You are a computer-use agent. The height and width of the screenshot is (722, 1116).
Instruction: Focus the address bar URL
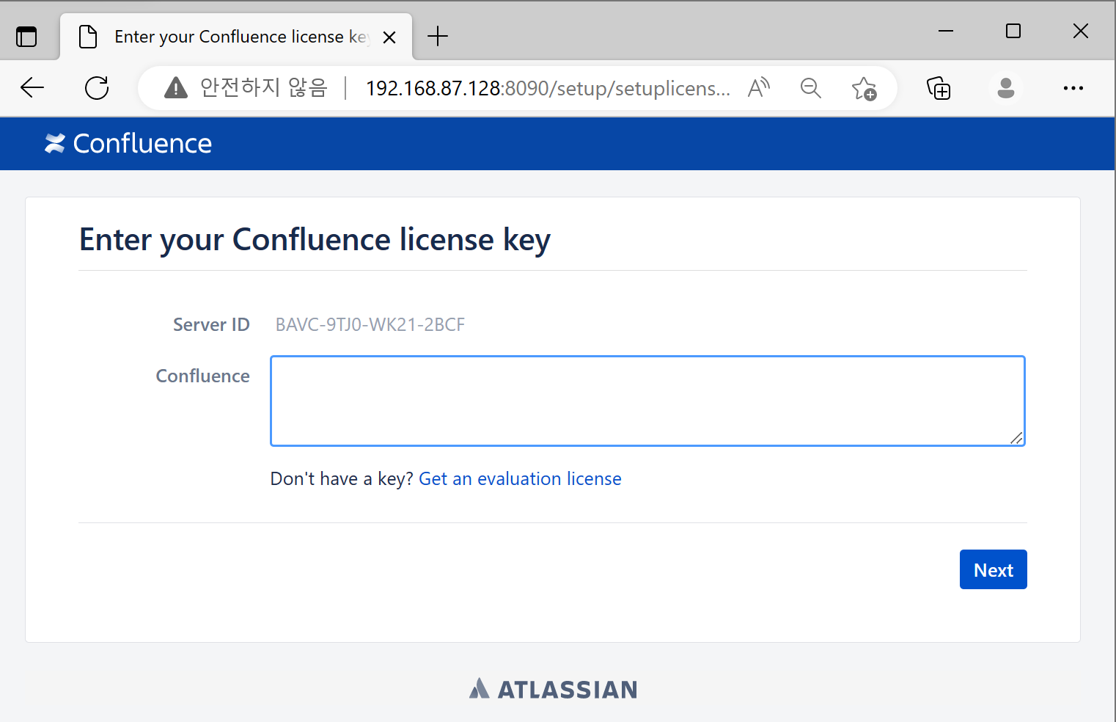pos(548,88)
